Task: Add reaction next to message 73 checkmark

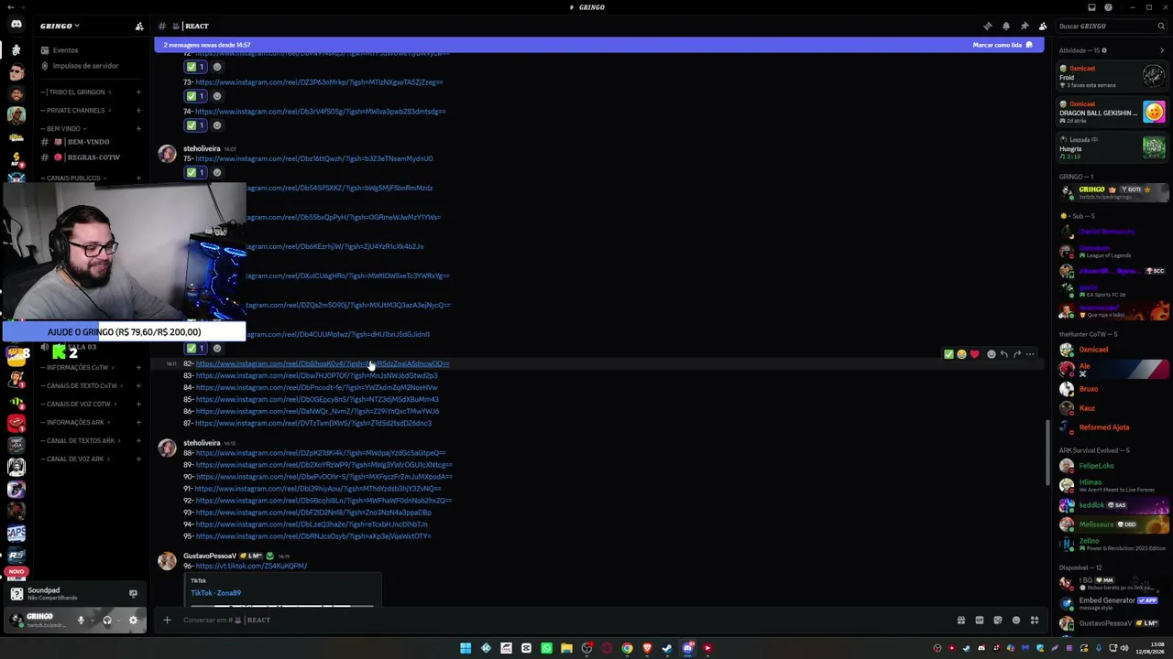Action: [x=217, y=96]
